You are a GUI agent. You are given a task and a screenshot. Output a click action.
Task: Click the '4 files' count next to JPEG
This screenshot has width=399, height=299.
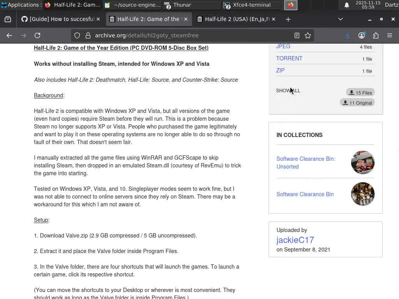click(366, 47)
